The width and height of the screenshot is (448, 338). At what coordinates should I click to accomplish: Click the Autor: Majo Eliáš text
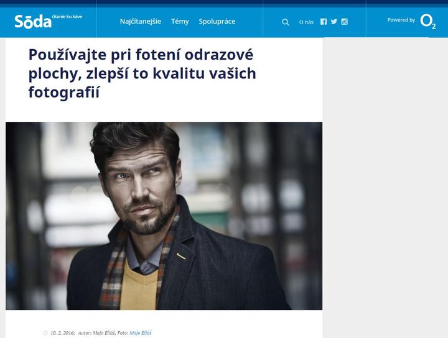pos(96,333)
